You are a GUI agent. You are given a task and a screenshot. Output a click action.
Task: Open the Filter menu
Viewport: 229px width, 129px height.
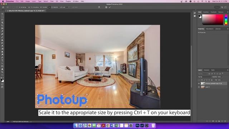click(x=52, y=1)
